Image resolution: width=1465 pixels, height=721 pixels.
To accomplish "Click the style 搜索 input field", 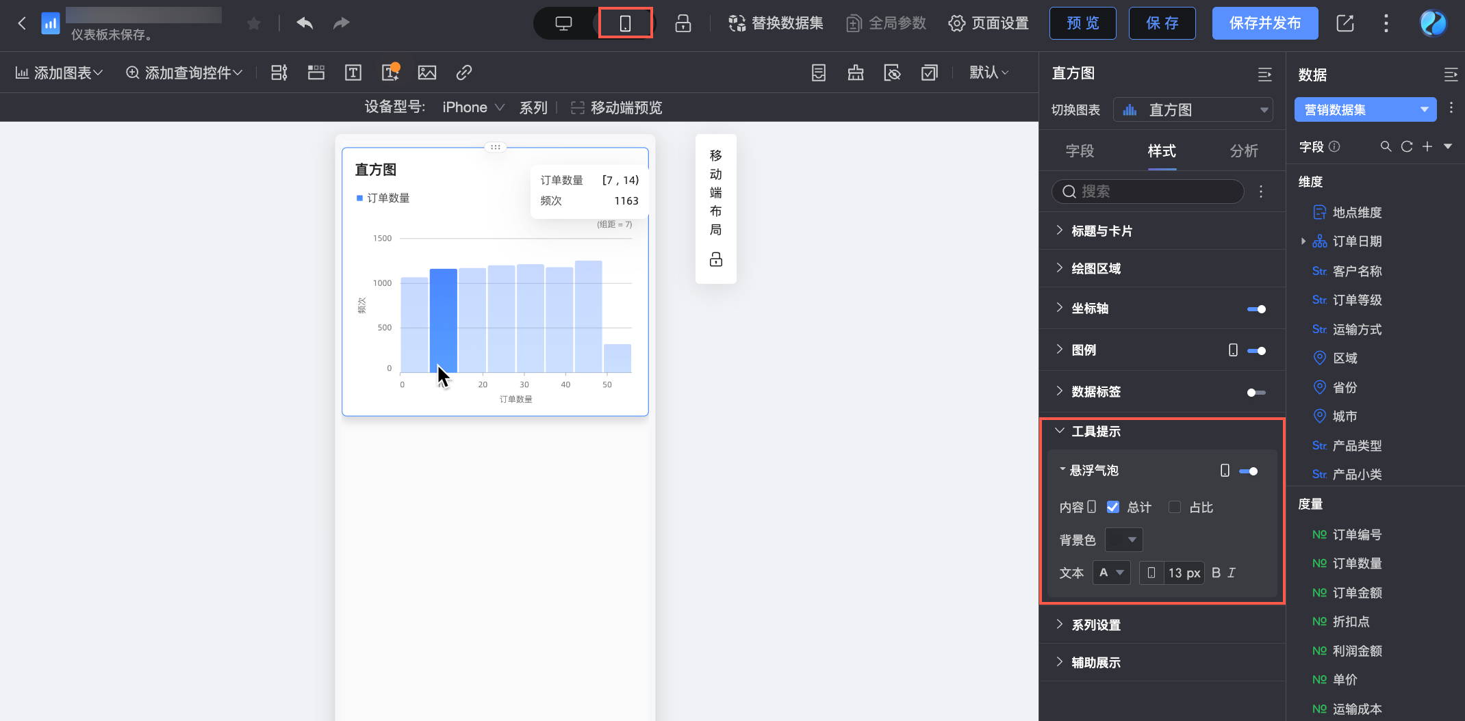I will pos(1148,192).
